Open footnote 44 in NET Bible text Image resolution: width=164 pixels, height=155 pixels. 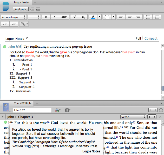(108, 147)
